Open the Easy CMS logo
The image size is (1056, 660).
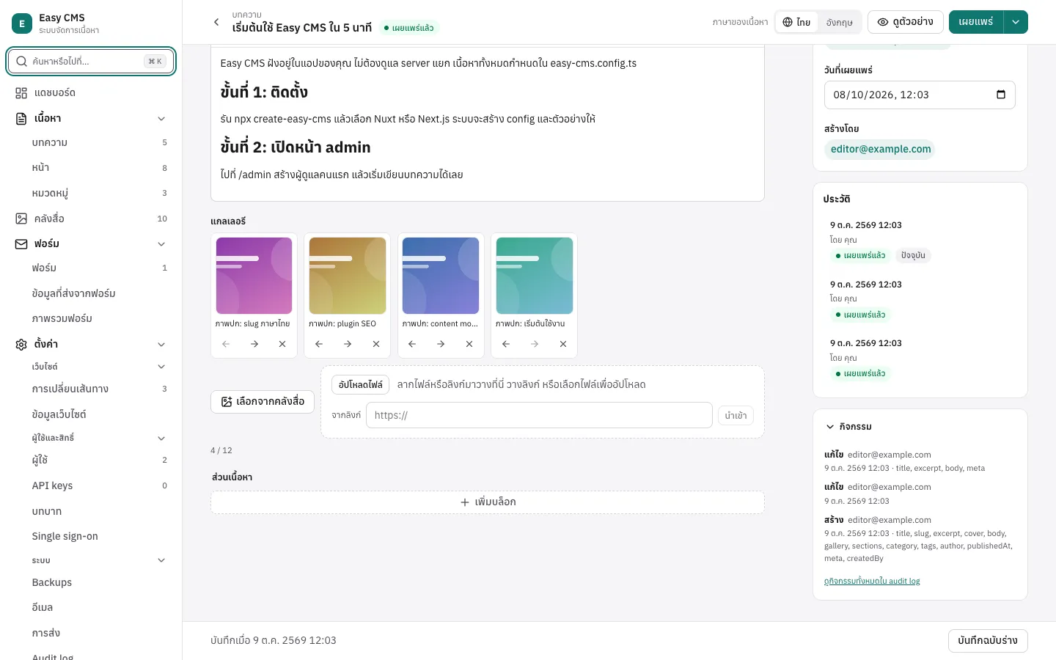coord(22,23)
